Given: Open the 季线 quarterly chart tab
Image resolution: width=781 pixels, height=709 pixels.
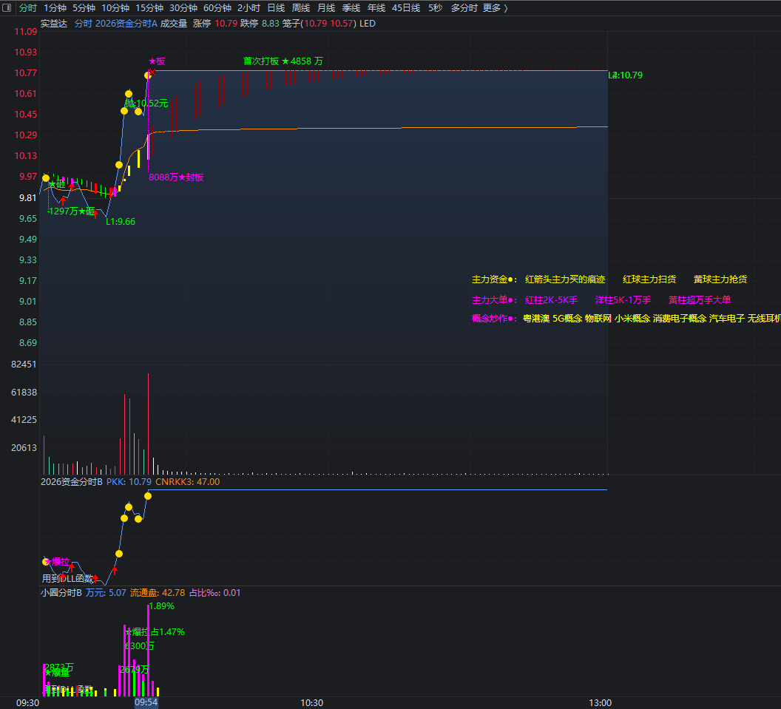Looking at the screenshot, I should coord(351,8).
